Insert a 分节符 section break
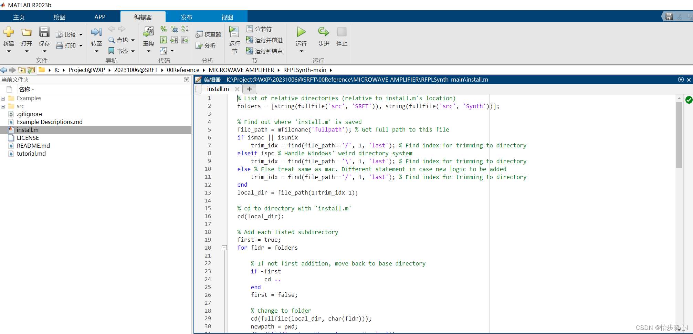The image size is (693, 334). (259, 29)
